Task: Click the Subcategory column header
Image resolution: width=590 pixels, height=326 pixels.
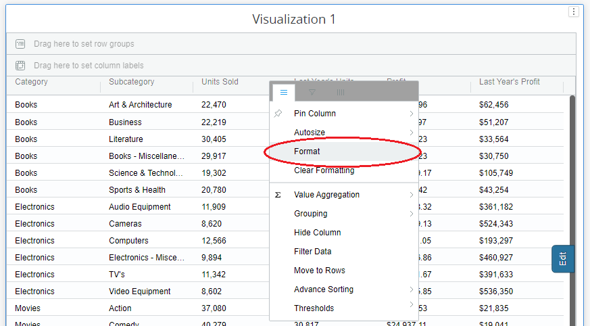Action: point(131,82)
